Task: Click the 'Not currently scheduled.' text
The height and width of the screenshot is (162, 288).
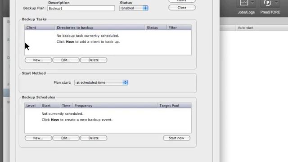Action: pos(62,114)
